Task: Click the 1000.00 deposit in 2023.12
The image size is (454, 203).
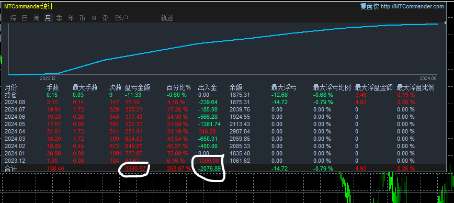Action: pos(209,161)
